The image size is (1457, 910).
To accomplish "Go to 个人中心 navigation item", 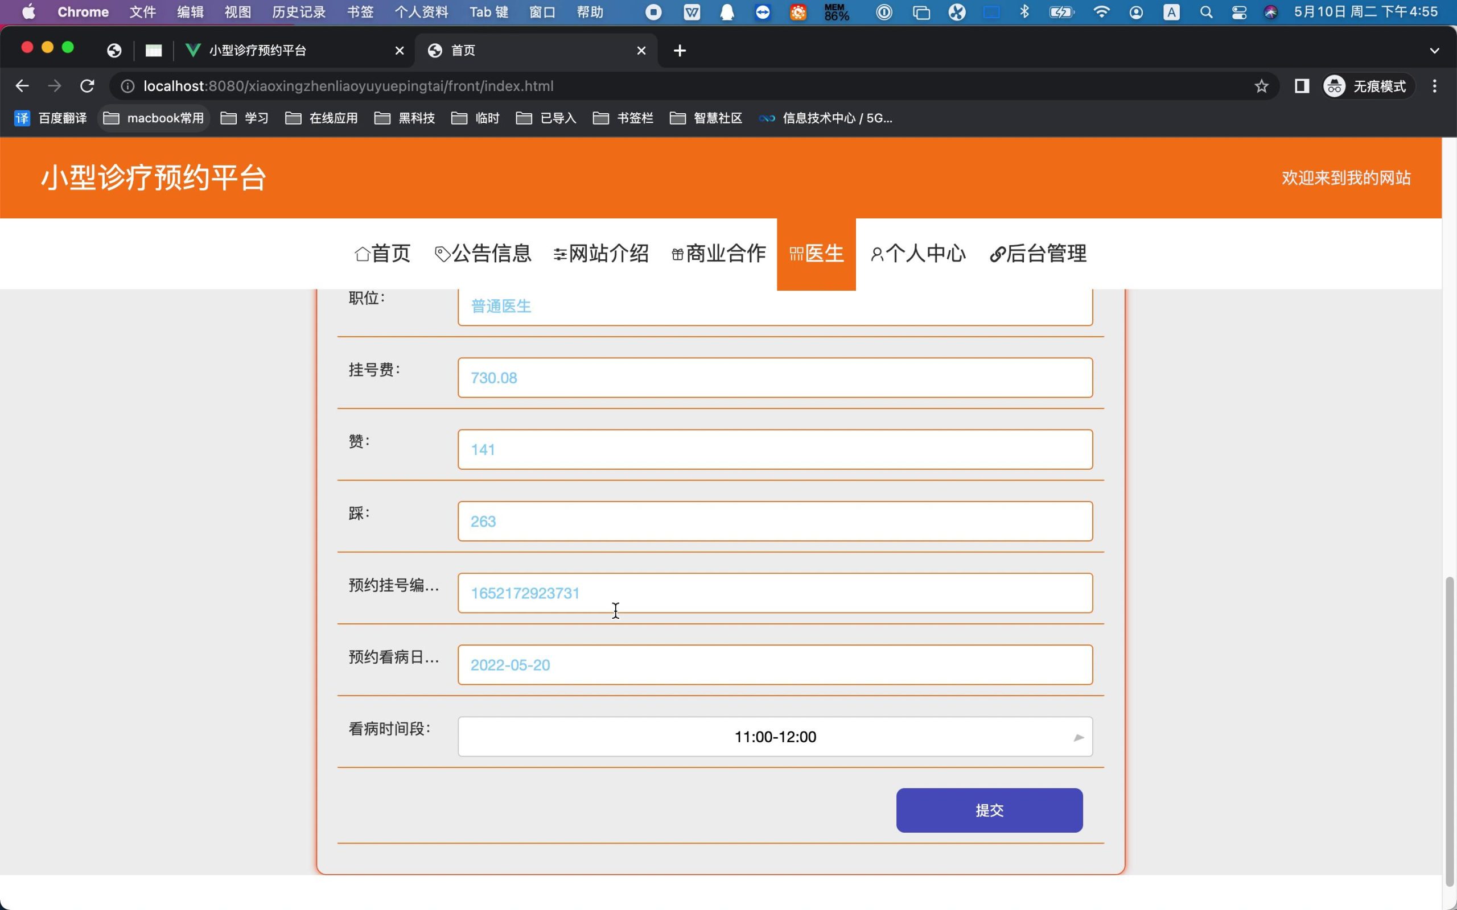I will pos(918,254).
